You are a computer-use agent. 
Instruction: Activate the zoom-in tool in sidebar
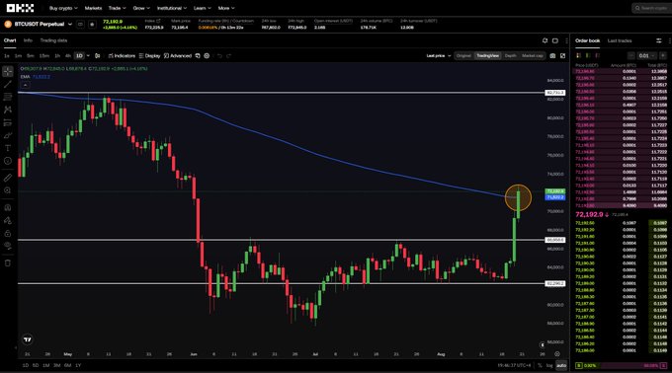tap(8, 190)
